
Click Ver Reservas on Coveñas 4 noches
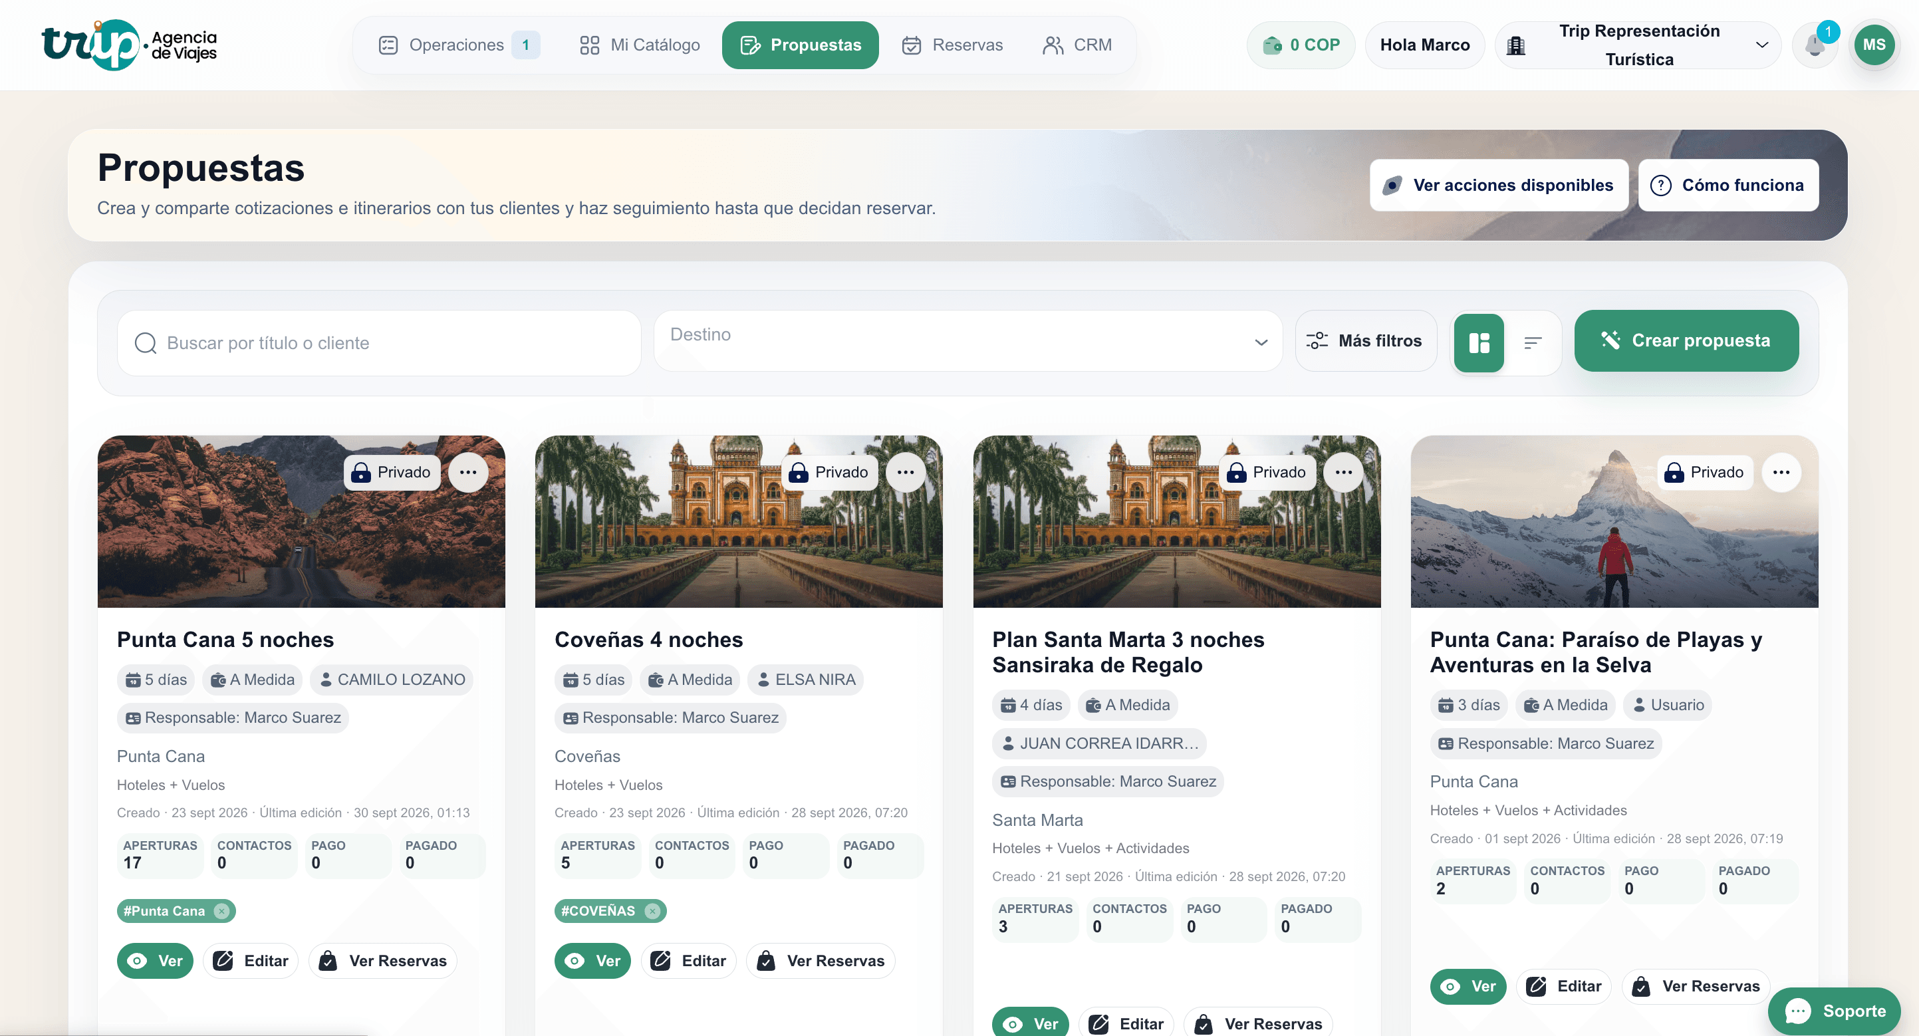[x=820, y=961]
